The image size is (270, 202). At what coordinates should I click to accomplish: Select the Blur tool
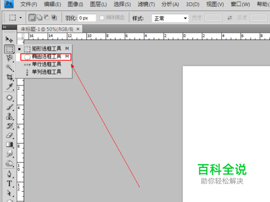click(9, 154)
